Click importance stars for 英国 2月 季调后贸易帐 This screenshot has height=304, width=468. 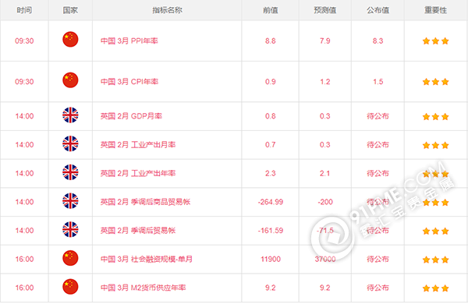(436, 231)
